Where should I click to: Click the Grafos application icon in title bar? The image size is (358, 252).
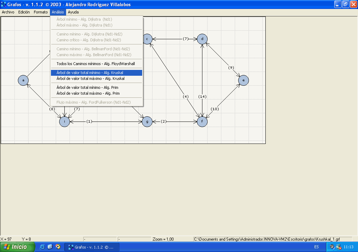pos(3,4)
